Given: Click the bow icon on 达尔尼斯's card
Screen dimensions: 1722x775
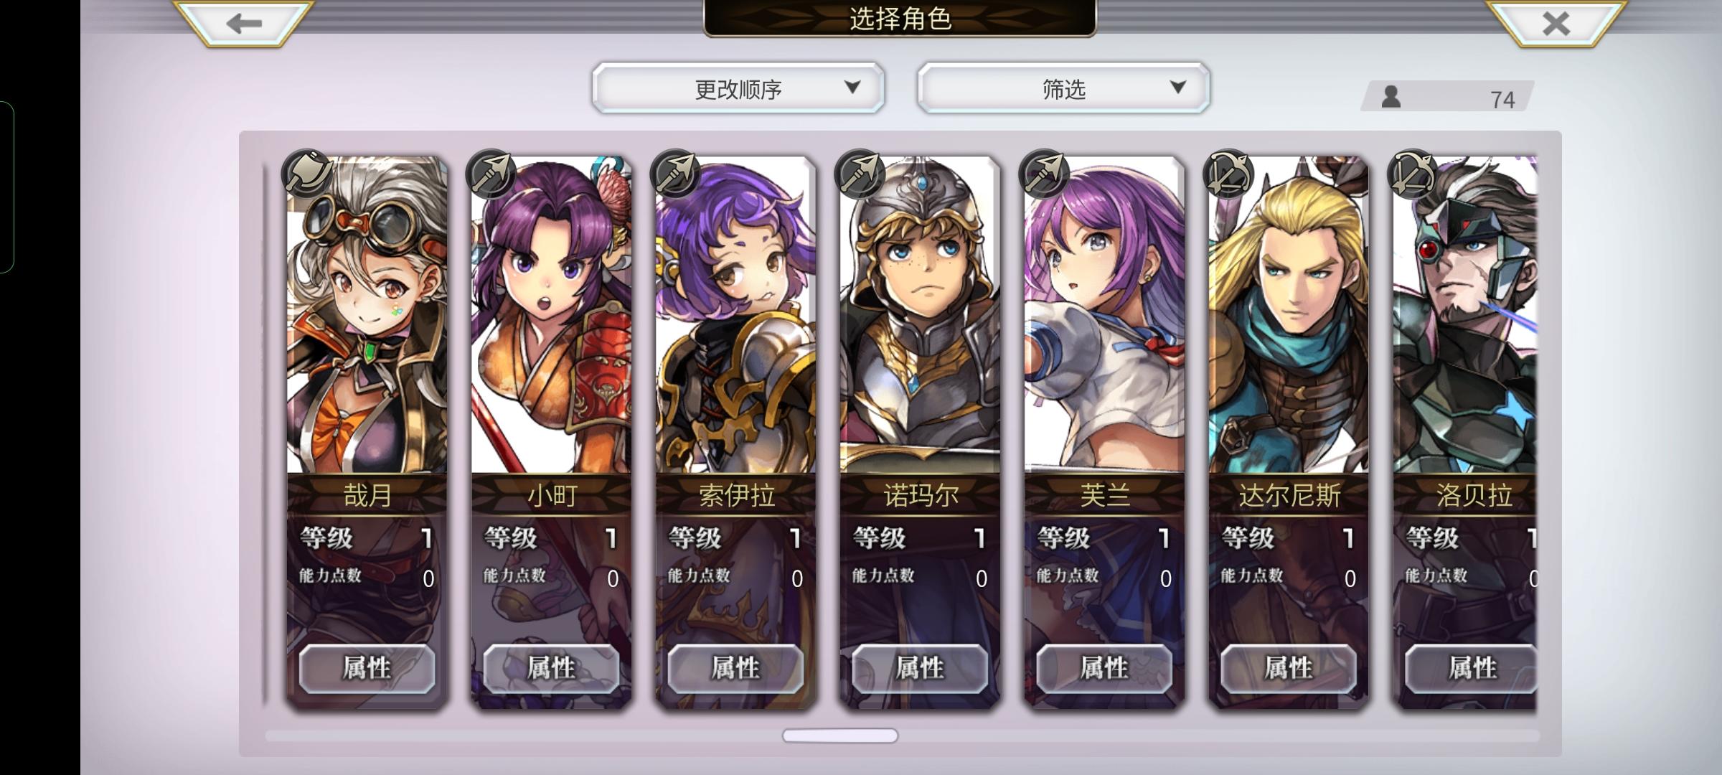Looking at the screenshot, I should [1229, 174].
